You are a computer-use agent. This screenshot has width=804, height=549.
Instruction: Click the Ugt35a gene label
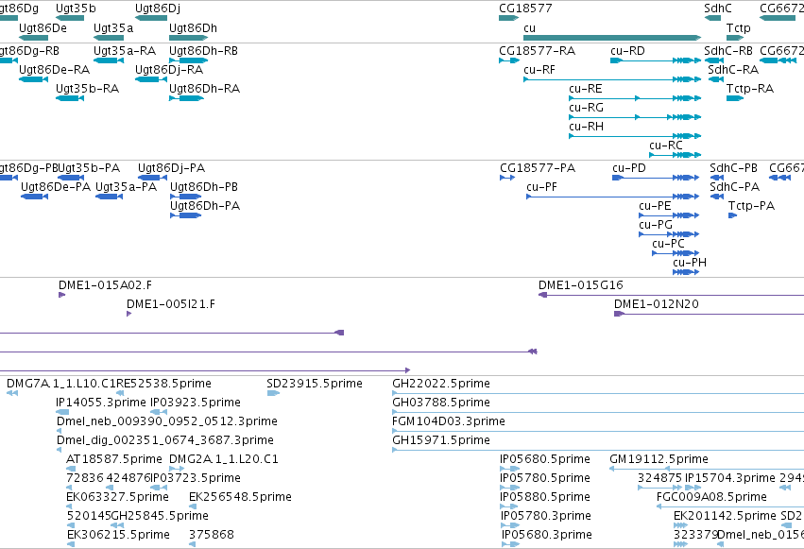point(113,28)
